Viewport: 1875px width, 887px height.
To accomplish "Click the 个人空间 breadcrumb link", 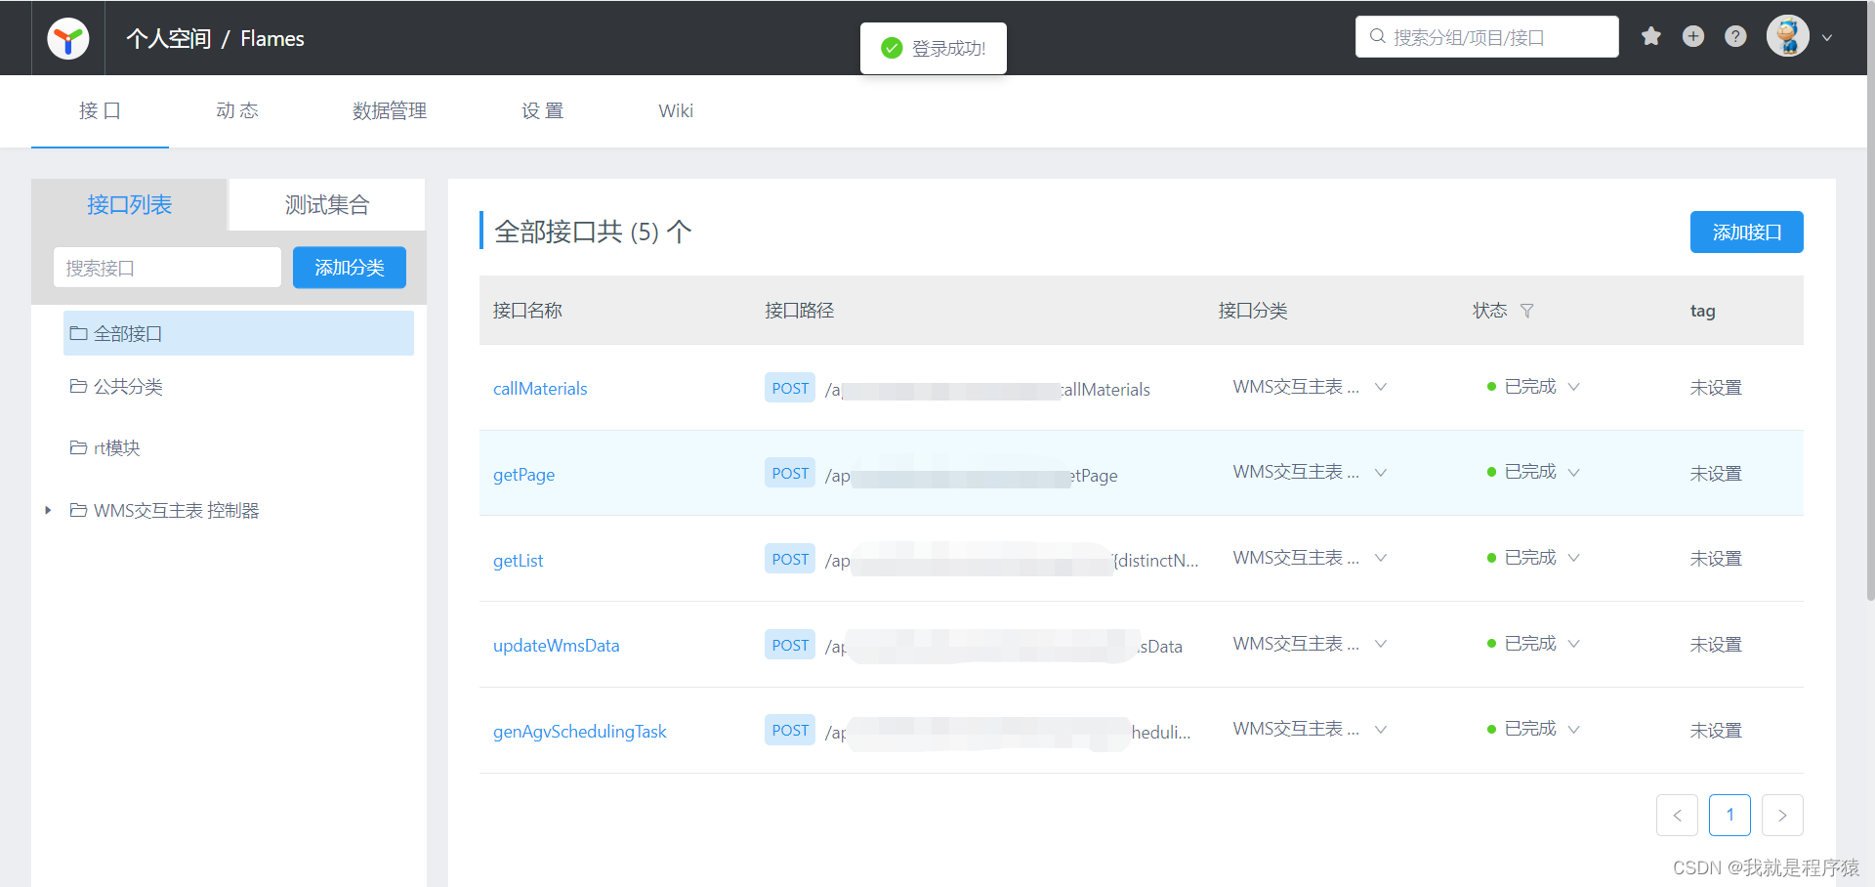I will pos(168,38).
